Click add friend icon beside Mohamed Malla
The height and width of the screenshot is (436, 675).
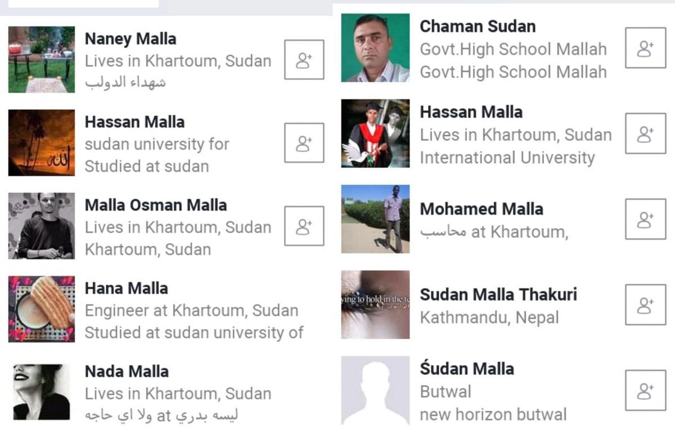point(646,219)
